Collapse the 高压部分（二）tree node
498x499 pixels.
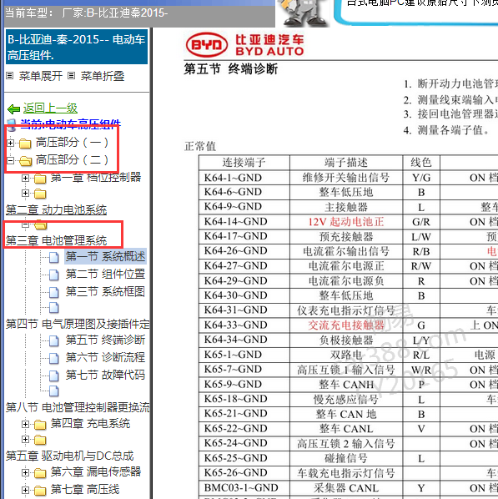coord(10,161)
